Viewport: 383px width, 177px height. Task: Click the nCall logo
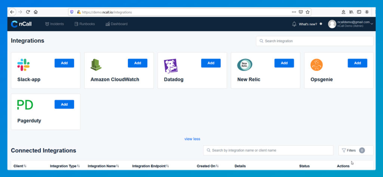point(21,24)
